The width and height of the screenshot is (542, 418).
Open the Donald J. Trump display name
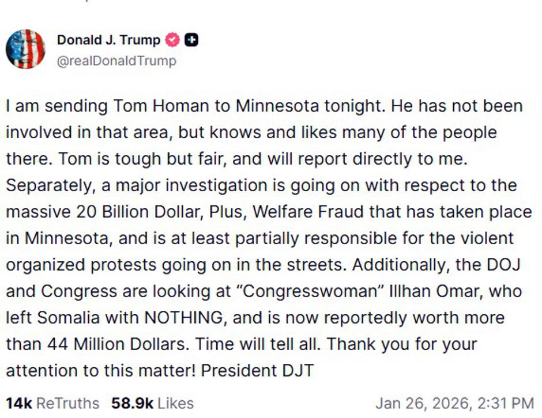click(x=108, y=40)
